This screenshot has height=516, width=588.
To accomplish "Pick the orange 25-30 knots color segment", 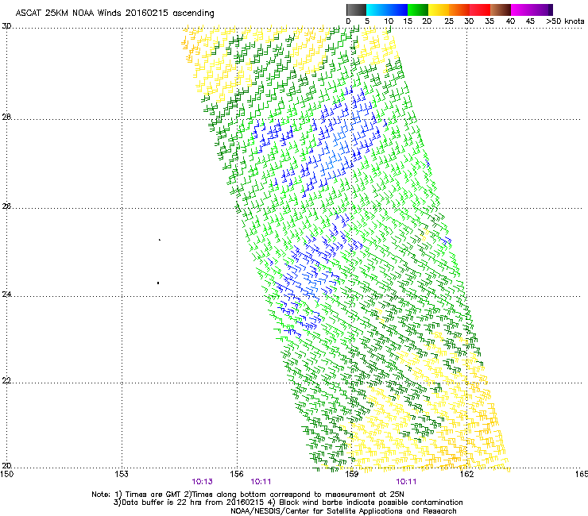I will 459,10.
